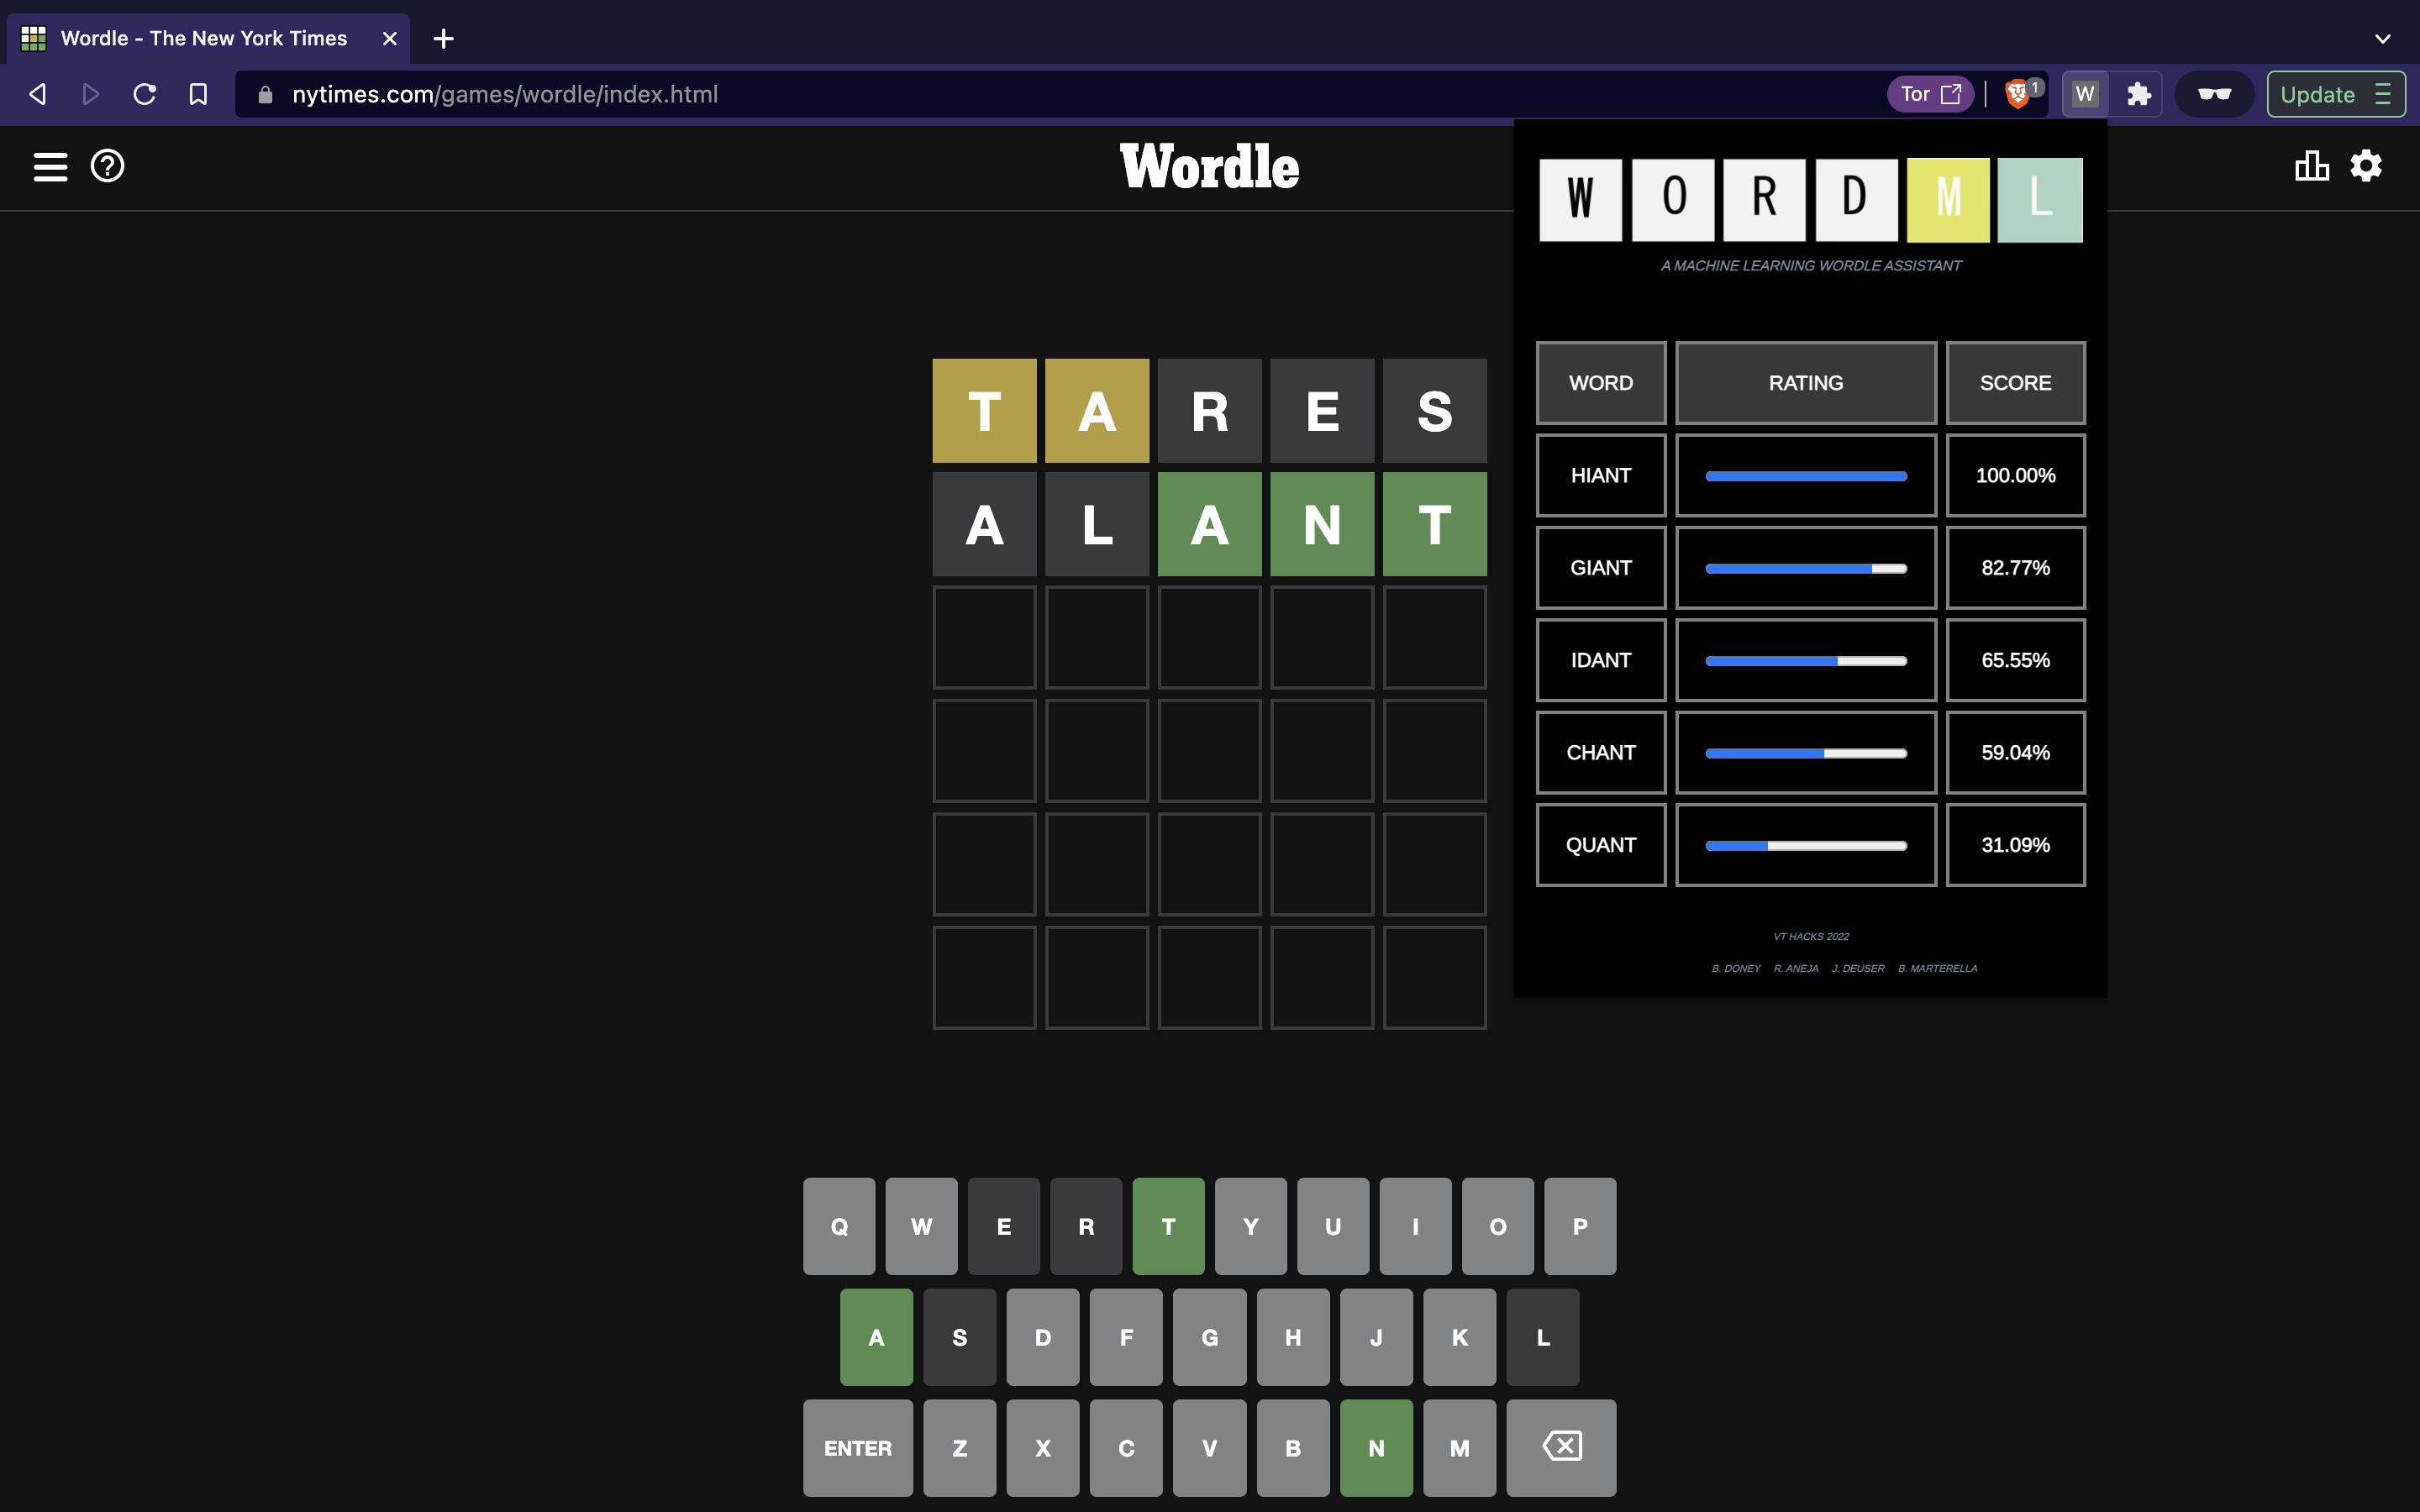Image resolution: width=2420 pixels, height=1512 pixels.
Task: Select the HIANT suggested word
Action: coord(1600,475)
